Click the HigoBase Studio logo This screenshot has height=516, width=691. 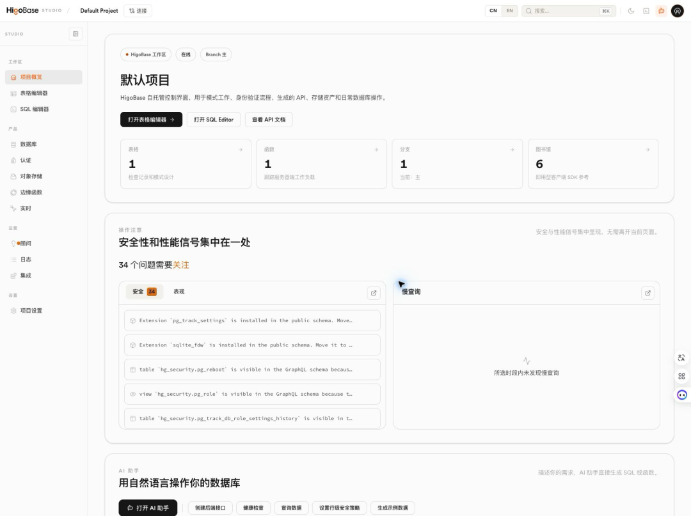34,11
